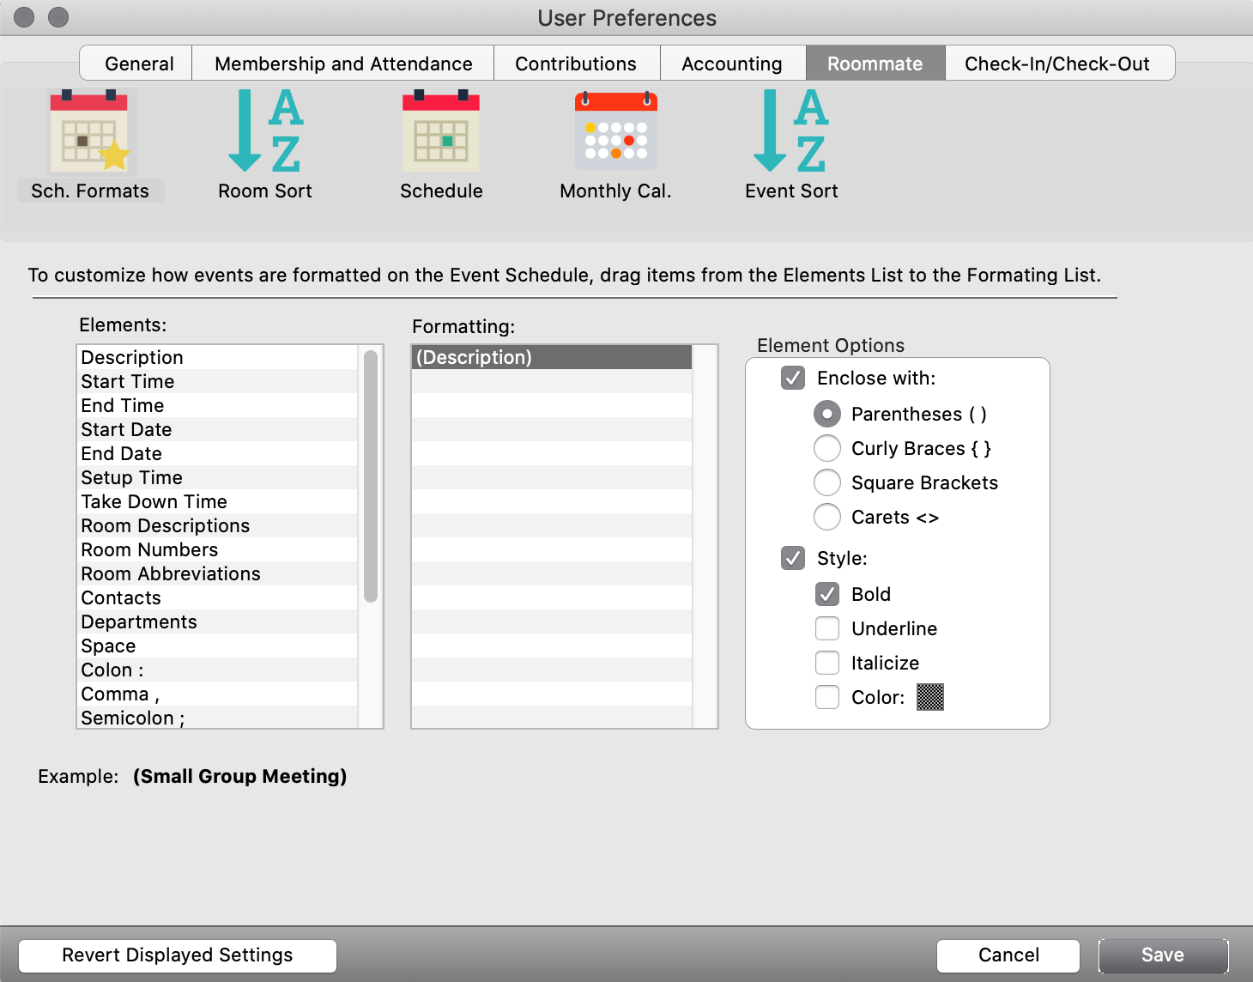Select the Carets <> option
1253x982 pixels.
(x=827, y=517)
